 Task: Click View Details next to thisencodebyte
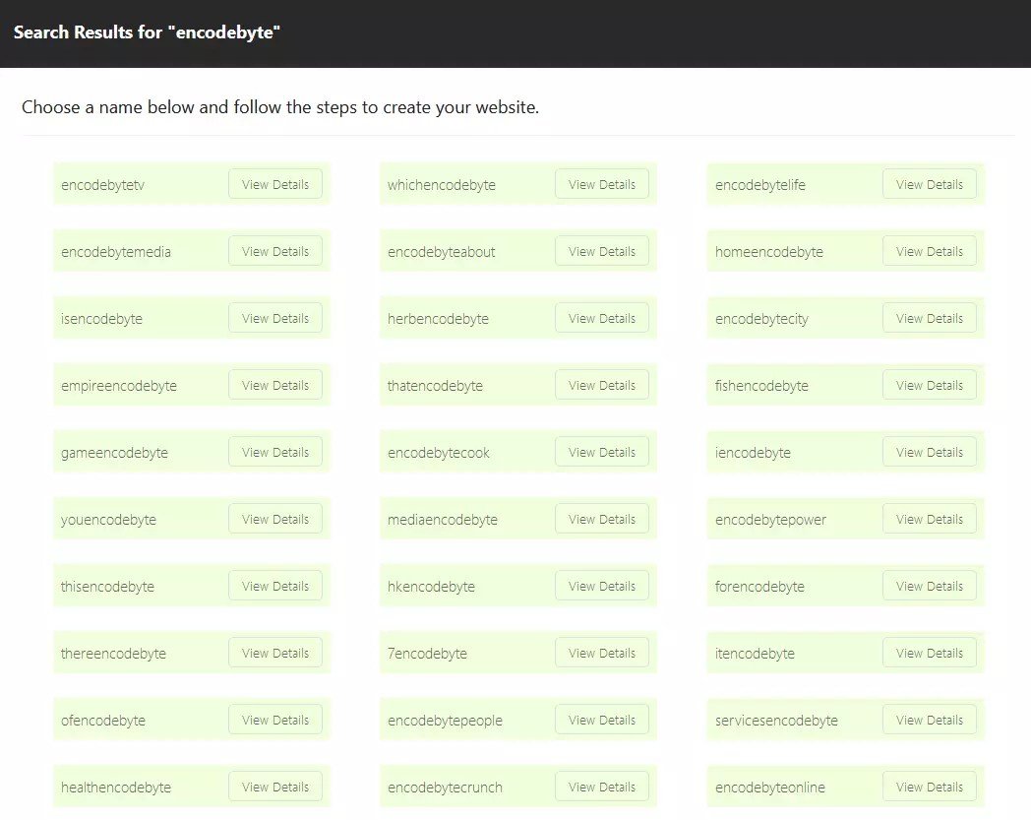(x=274, y=586)
